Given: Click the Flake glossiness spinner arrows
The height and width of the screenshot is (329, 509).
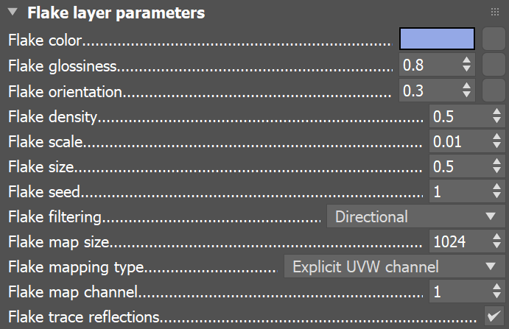Looking at the screenshot, I should click(466, 65).
